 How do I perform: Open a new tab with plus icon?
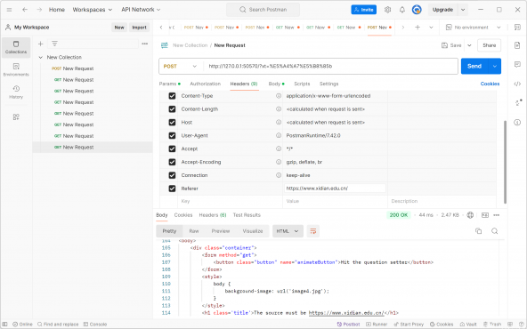tap(418, 28)
